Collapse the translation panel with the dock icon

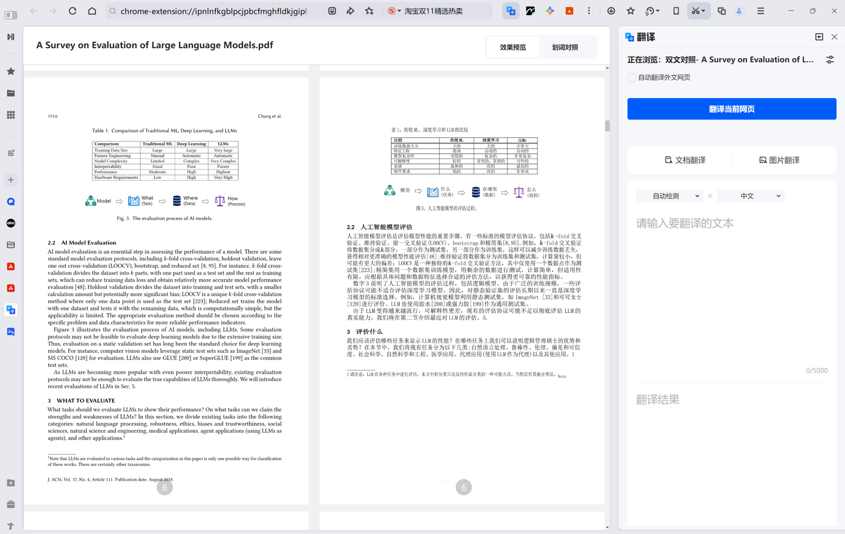click(819, 37)
